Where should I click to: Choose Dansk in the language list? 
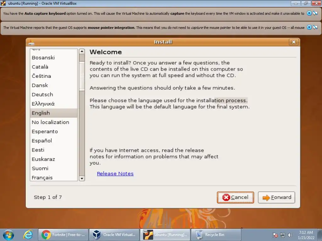[53, 85]
